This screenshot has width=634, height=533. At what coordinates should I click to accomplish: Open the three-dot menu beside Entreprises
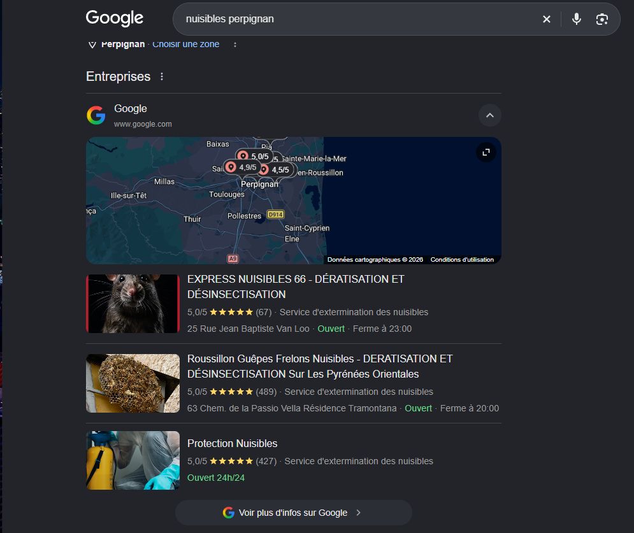pos(162,76)
